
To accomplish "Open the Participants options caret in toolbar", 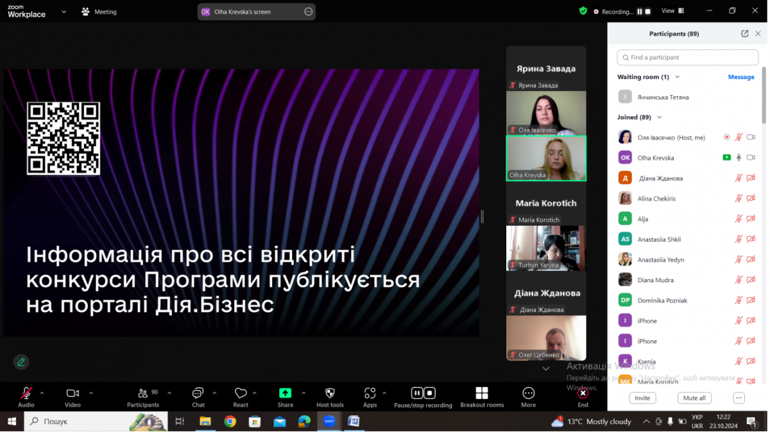I will coord(169,393).
